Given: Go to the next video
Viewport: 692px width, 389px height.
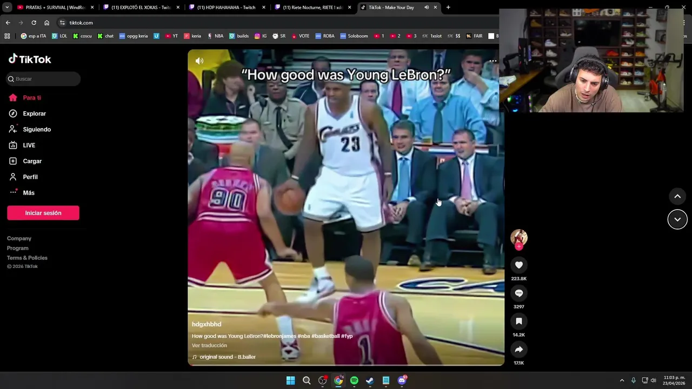Looking at the screenshot, I should (x=677, y=219).
